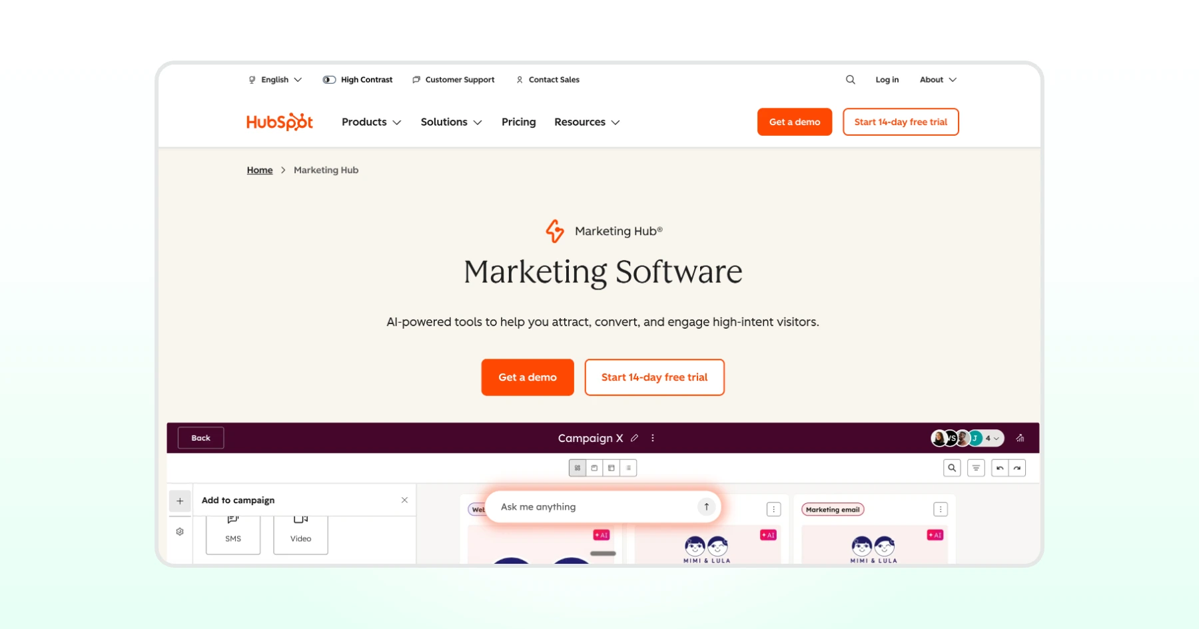Viewport: 1199px width, 629px height.
Task: Select the calendar view icon in campaign toolbar
Action: tap(594, 468)
